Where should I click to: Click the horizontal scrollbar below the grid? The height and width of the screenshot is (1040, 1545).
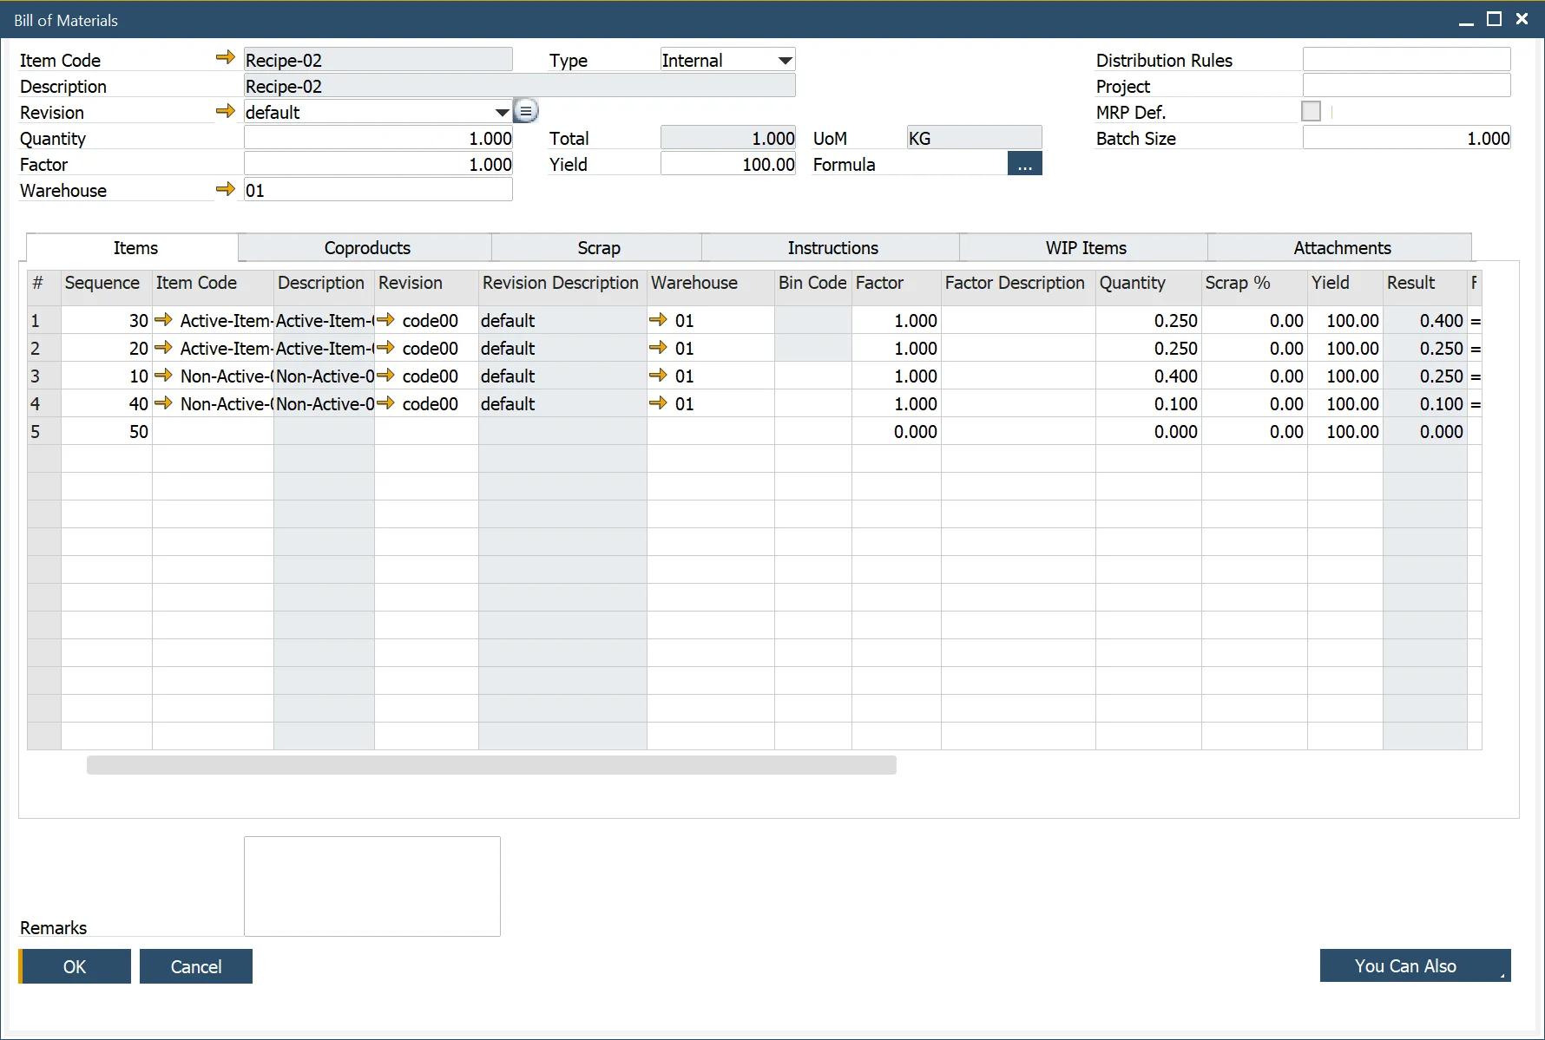pyautogui.click(x=491, y=765)
